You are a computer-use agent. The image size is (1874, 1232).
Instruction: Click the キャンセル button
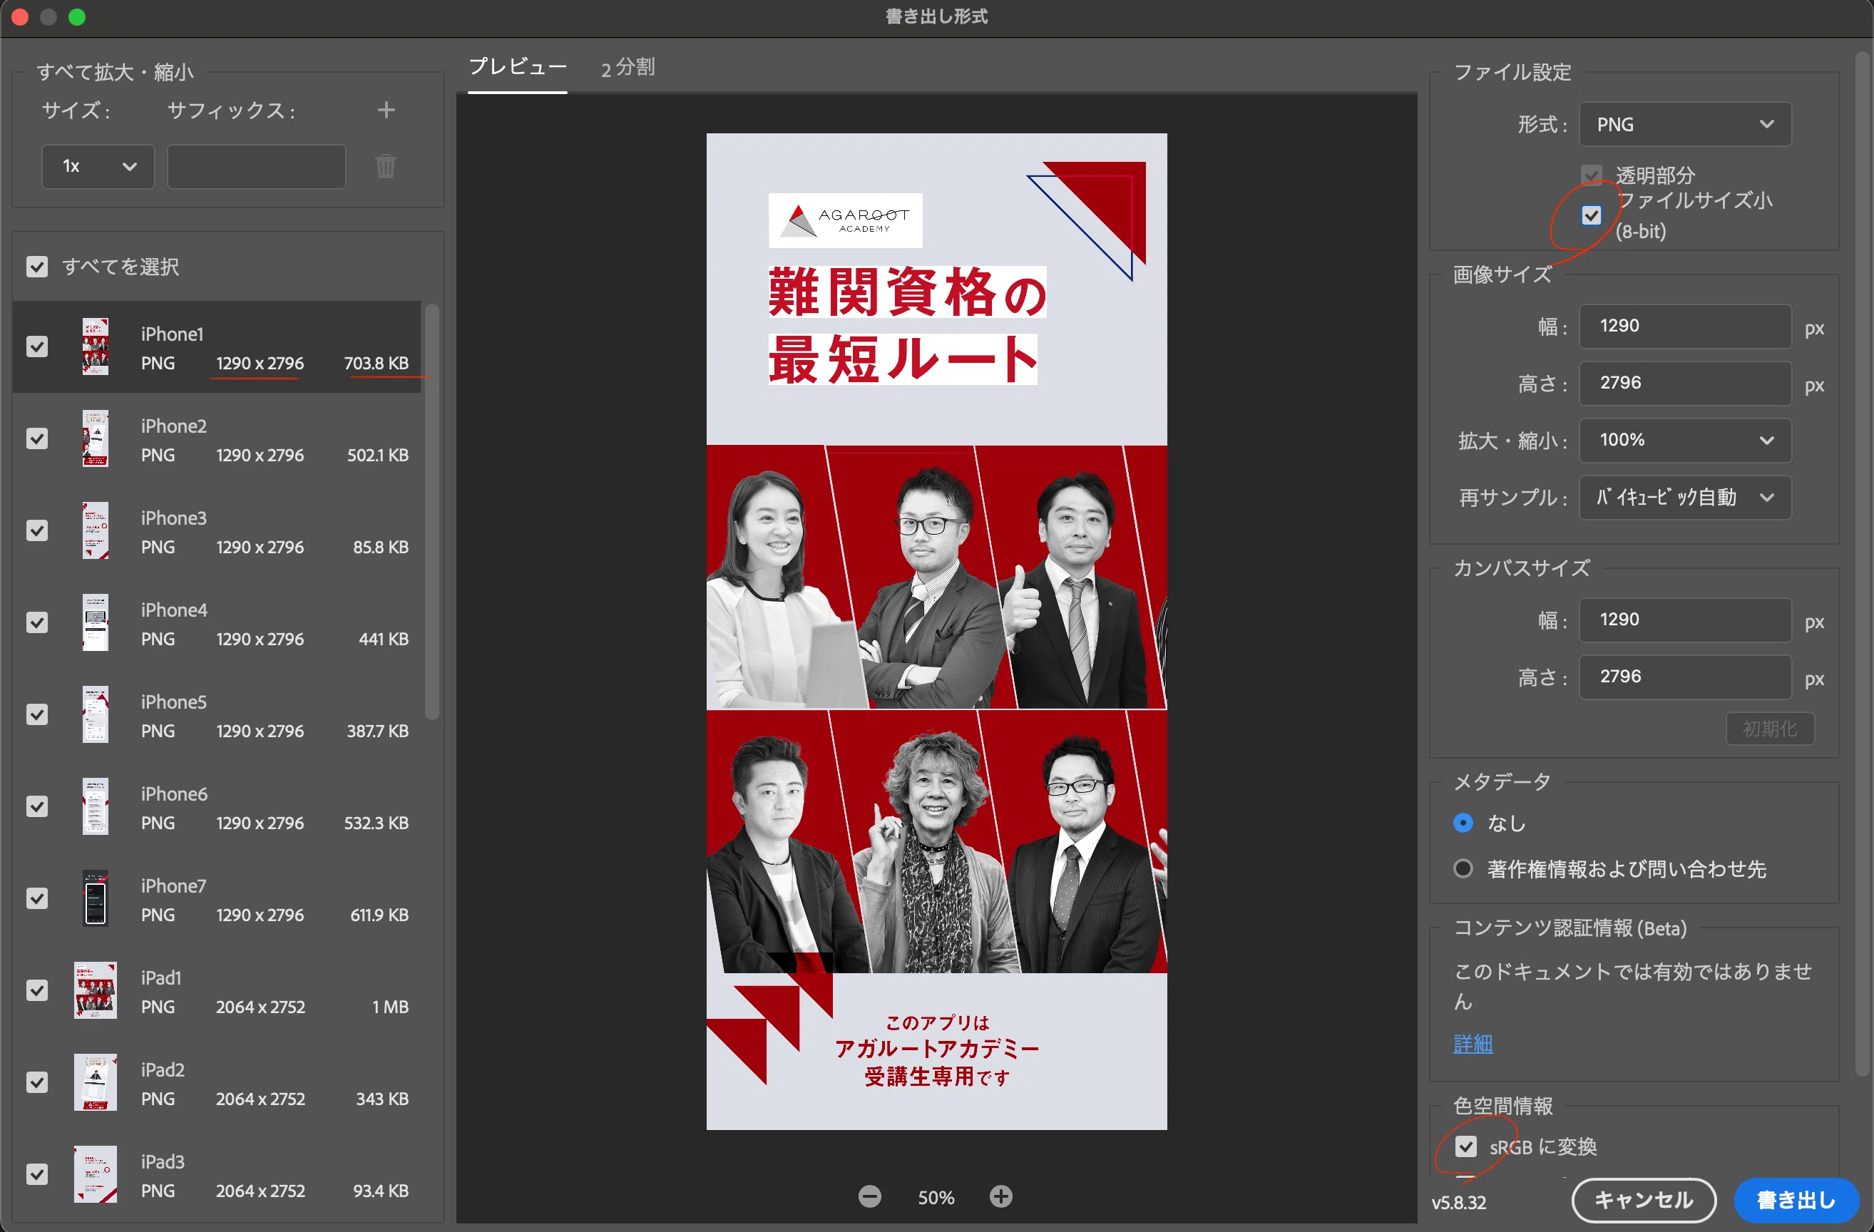tap(1643, 1201)
